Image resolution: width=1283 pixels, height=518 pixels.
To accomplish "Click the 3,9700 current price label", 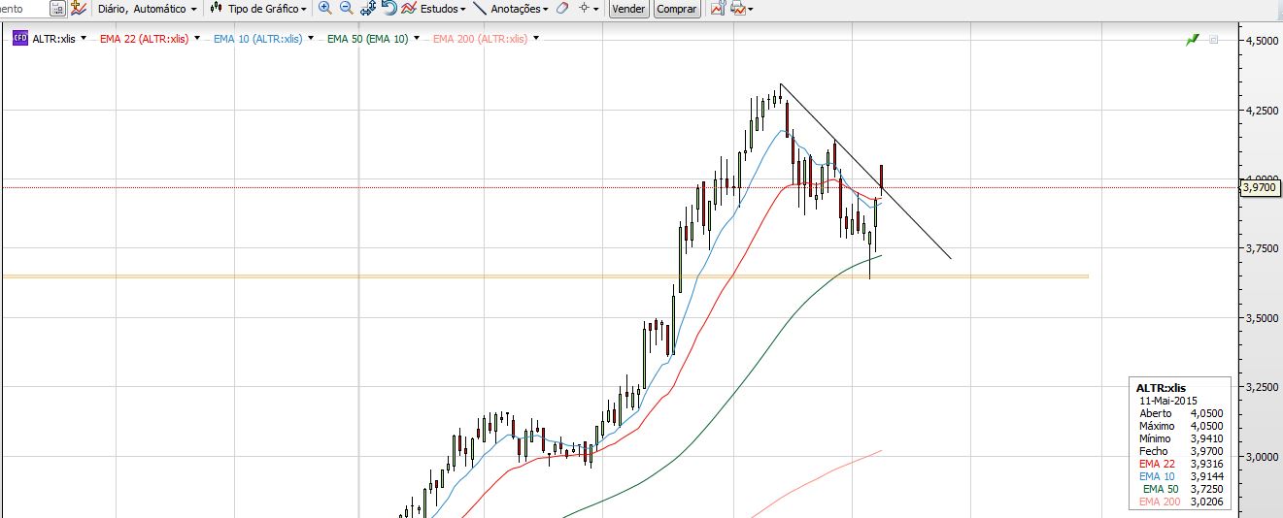I will coord(1259,187).
